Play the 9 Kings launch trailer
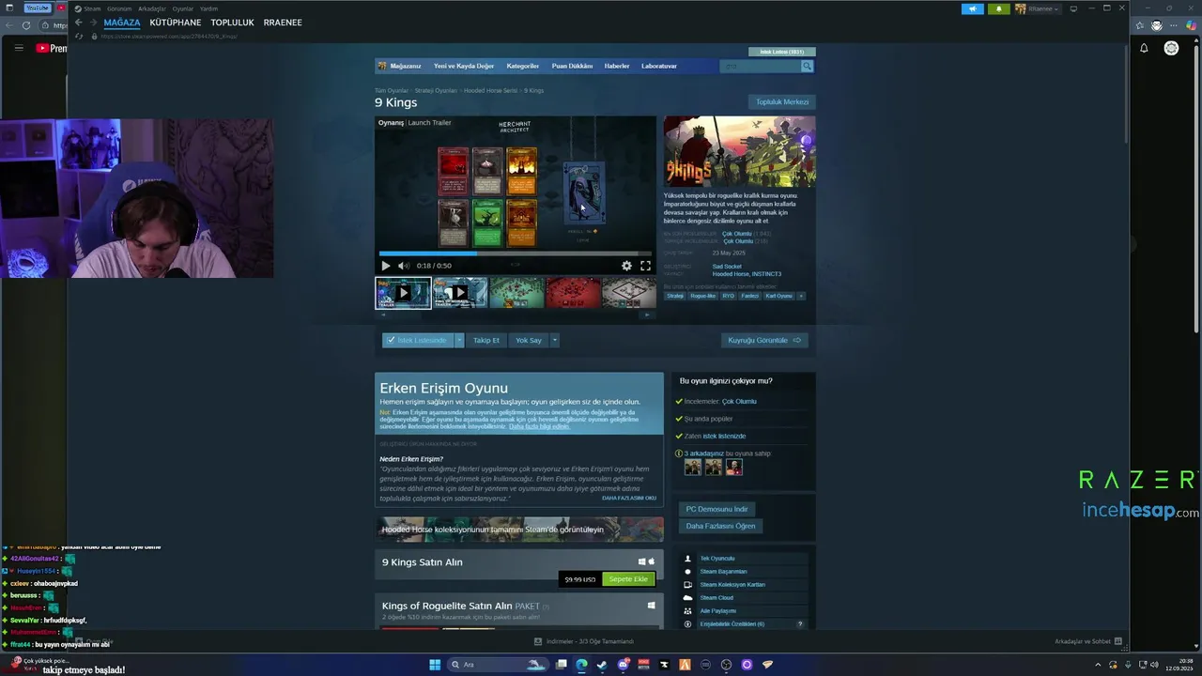Screen dimensions: 1202x676 [385, 266]
